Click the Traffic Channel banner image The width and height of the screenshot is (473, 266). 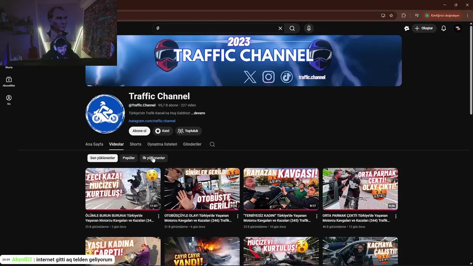pyautogui.click(x=244, y=61)
